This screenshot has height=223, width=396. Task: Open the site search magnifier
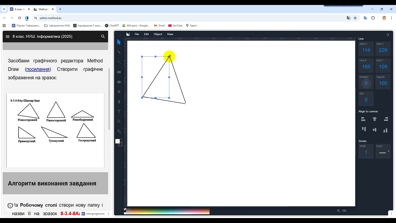click(103, 37)
